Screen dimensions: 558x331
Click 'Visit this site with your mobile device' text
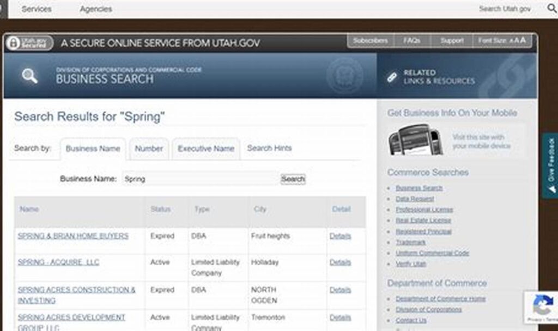point(482,142)
